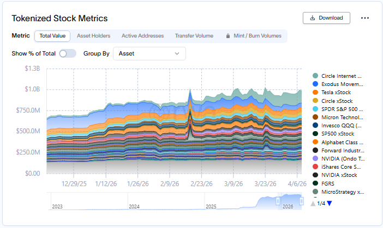Screen dimensions: 383x228
Task: Open the Group By Asset dropdown
Action: click(148, 53)
